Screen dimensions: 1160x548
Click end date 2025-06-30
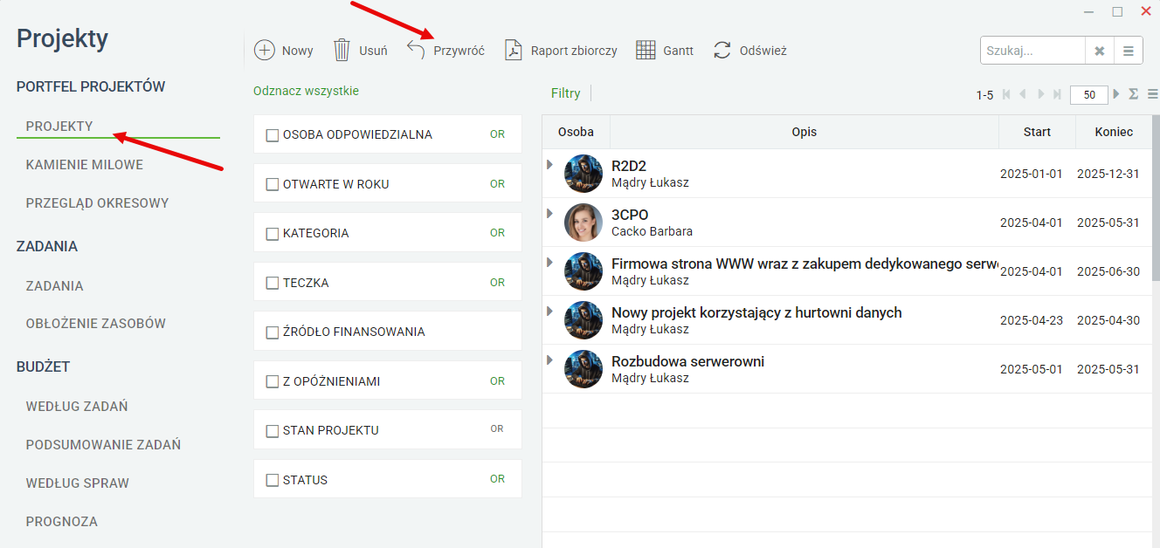[x=1108, y=271]
